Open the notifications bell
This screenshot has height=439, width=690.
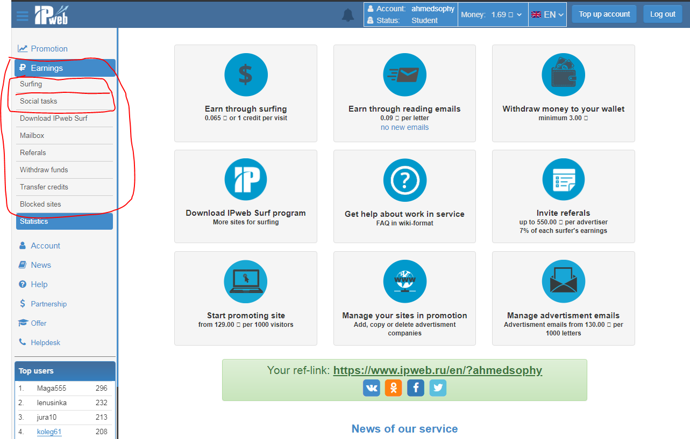click(x=348, y=15)
